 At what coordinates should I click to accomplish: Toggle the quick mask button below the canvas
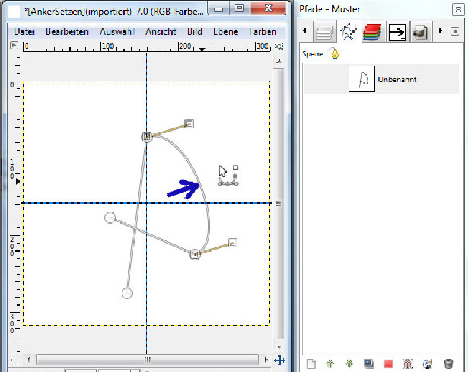[15, 360]
